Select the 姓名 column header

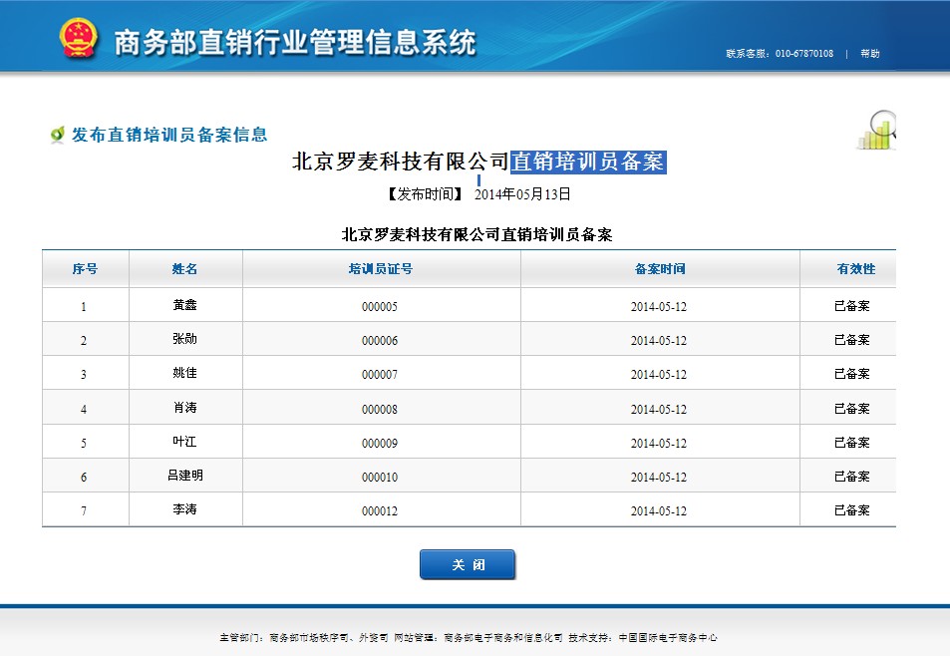pyautogui.click(x=184, y=269)
